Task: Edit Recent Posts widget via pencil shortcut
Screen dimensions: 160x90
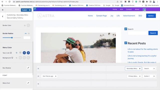Action: 126,43
